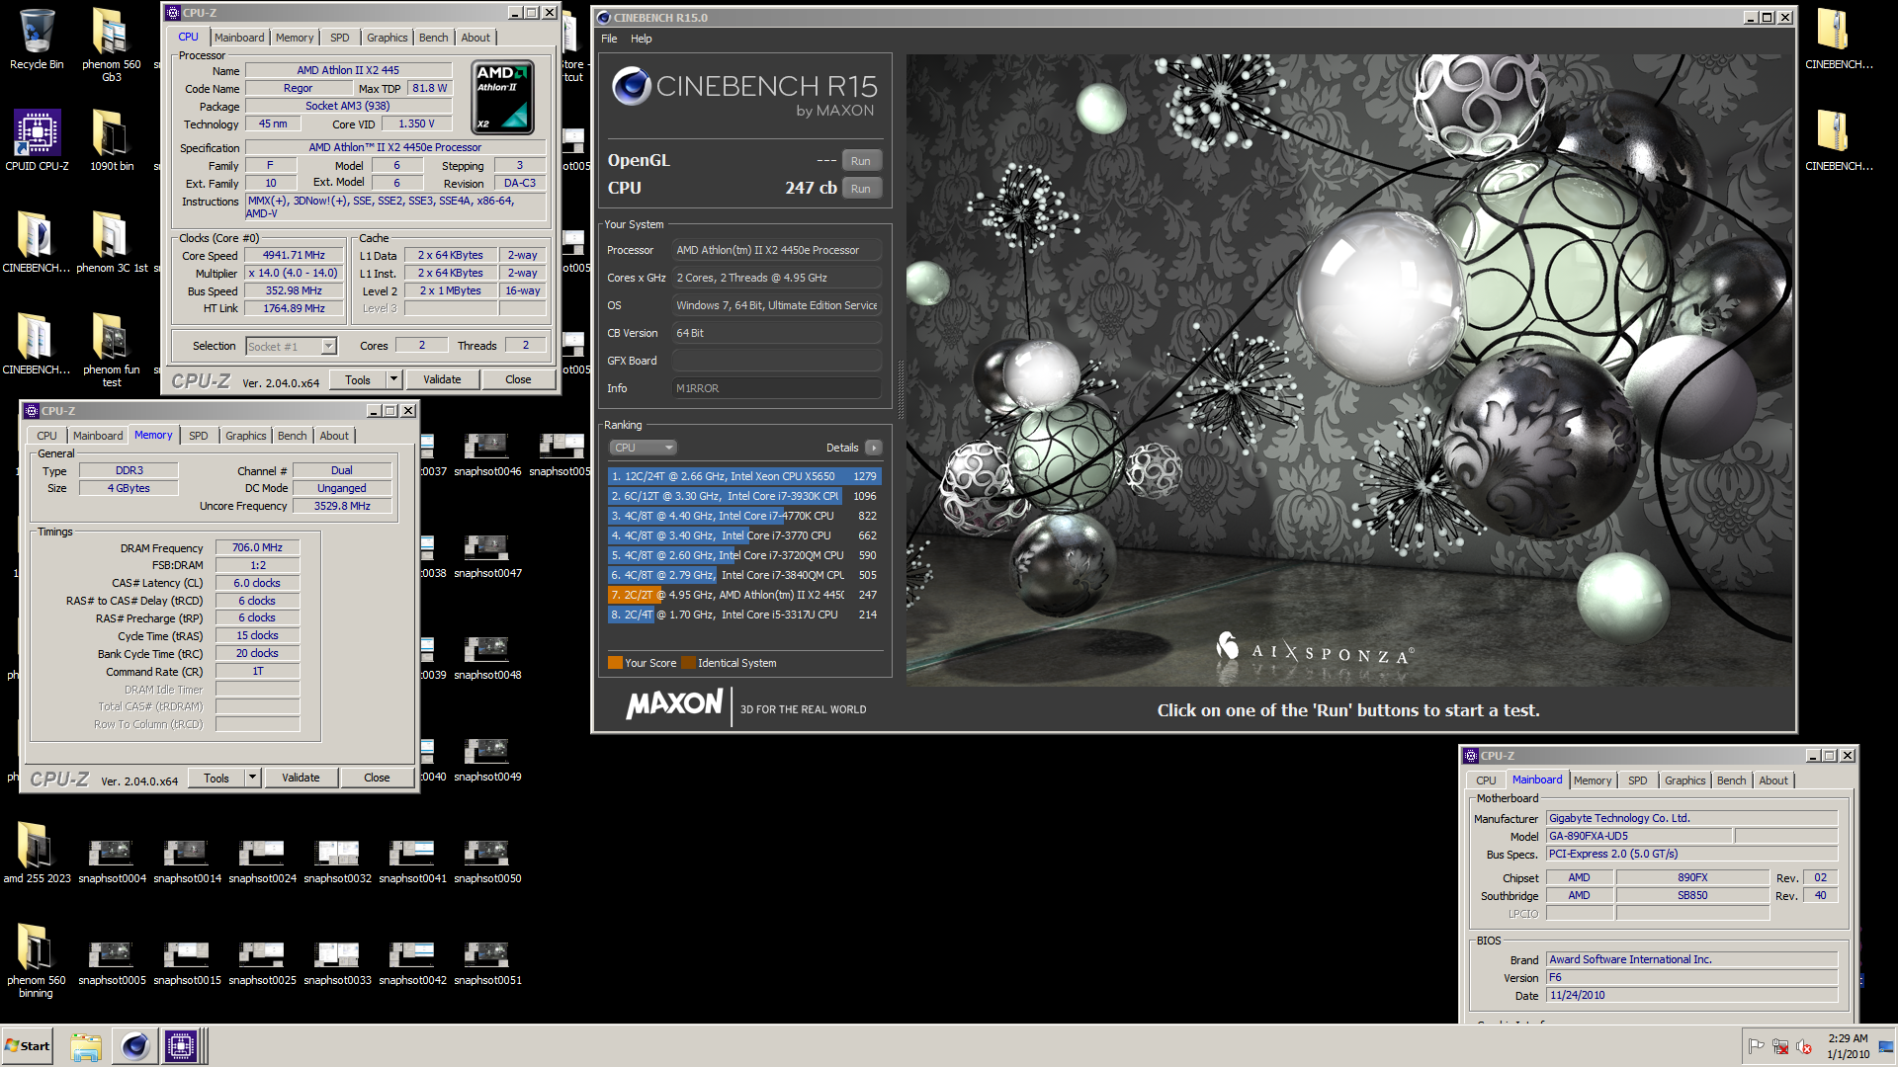This screenshot has height=1067, width=1898.
Task: Click Validate in the top CPU-Z window
Action: (x=442, y=379)
